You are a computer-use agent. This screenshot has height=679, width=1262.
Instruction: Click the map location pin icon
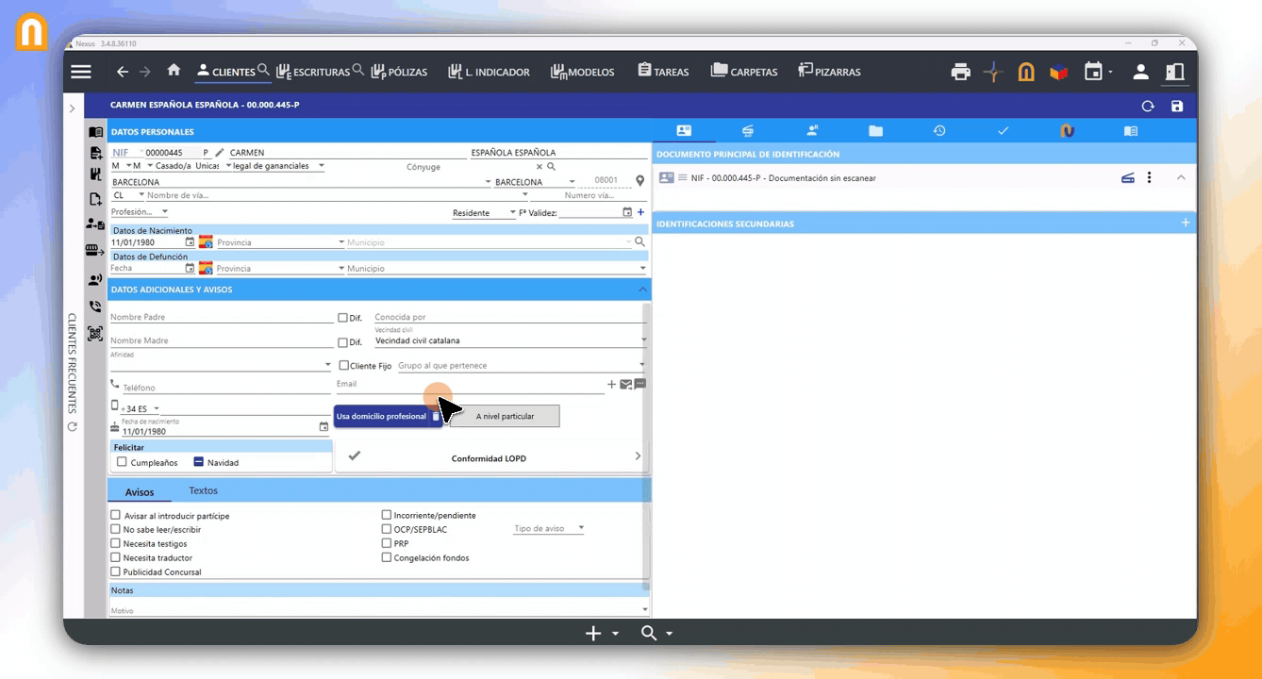639,181
